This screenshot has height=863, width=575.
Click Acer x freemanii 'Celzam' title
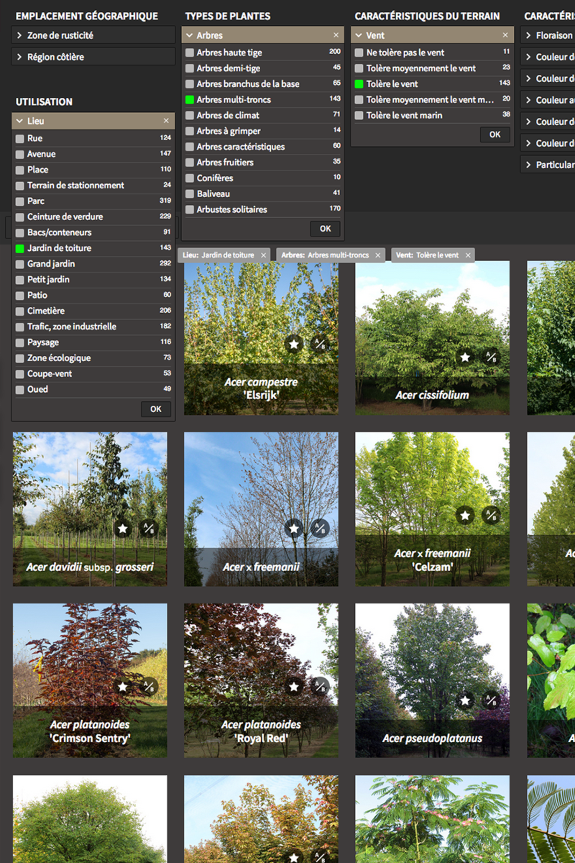(x=432, y=560)
